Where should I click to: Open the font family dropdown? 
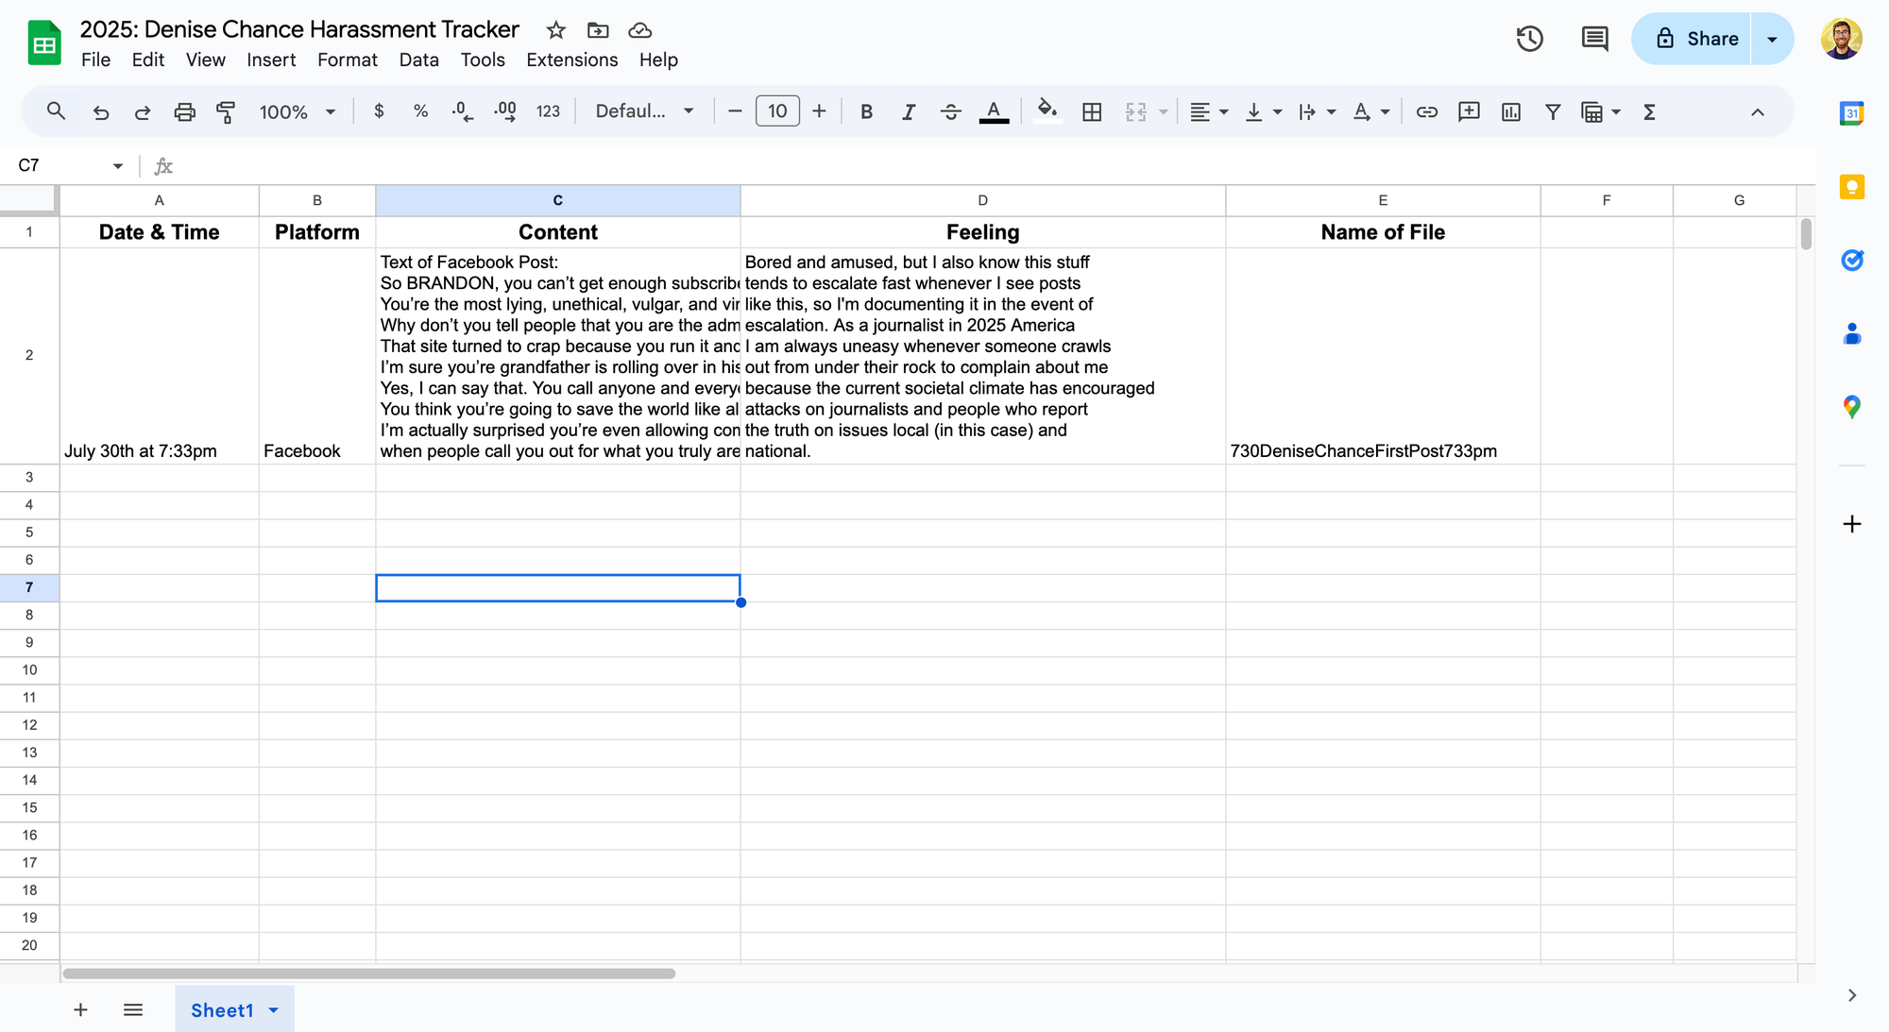pos(644,112)
